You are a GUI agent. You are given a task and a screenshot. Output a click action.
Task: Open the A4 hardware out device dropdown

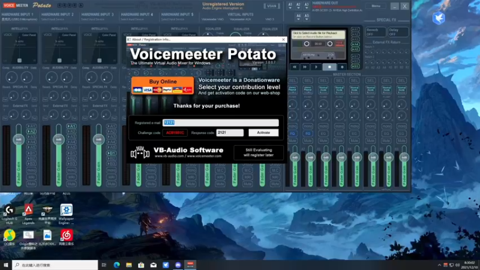pos(298,17)
